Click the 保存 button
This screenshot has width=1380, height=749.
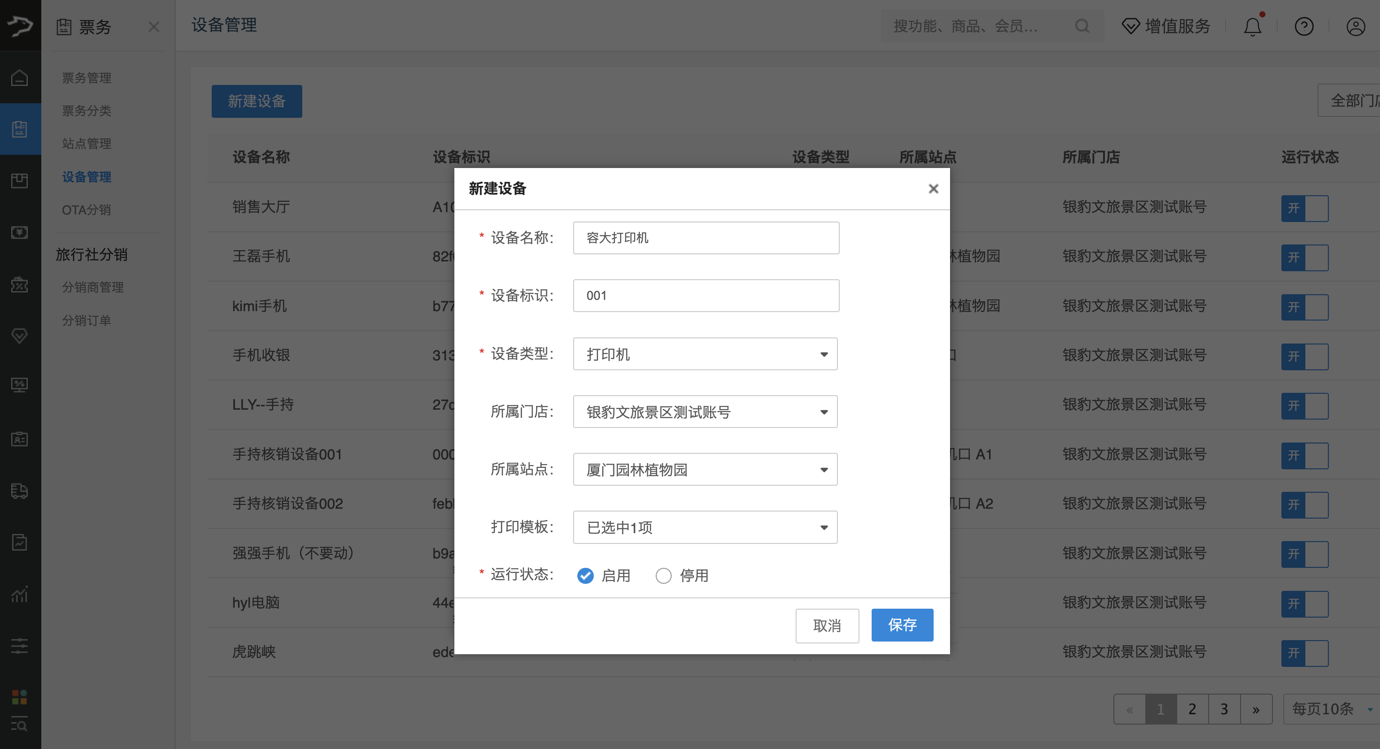[x=902, y=625]
